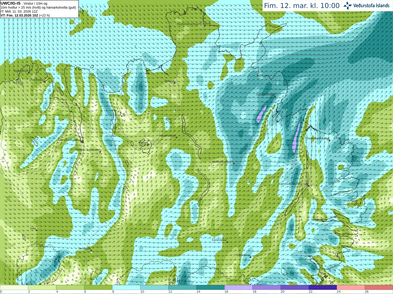Click the purple wind patch near Sandvíkurheiði
This screenshot has width=393, height=294.
[261, 114]
